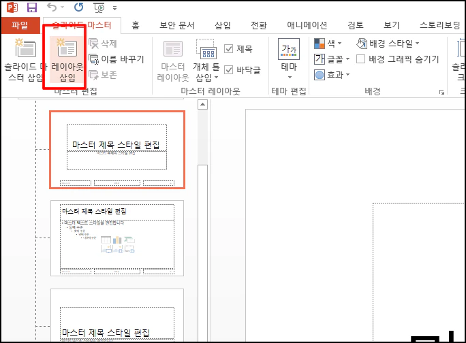The image size is (466, 343).
Task: Select the title slide layout thumbnail
Action: tap(117, 150)
